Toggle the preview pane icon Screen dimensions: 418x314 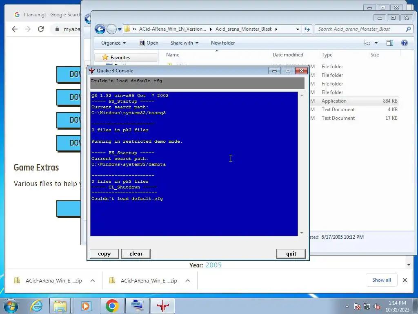[x=390, y=43]
